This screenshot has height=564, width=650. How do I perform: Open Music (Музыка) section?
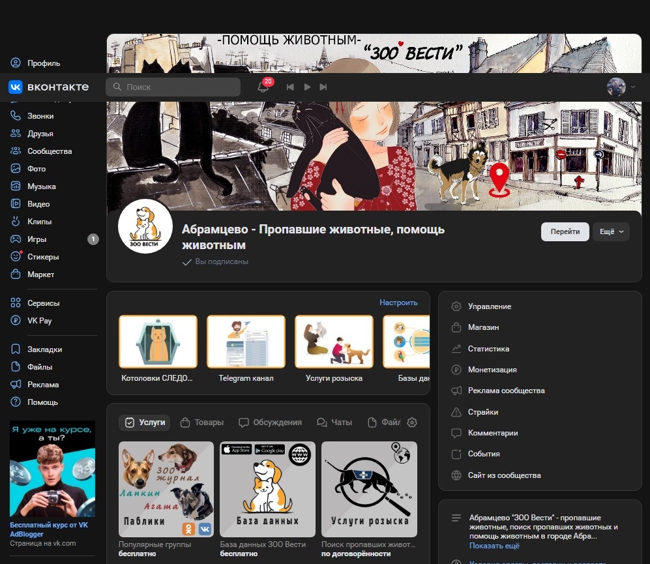click(x=33, y=186)
